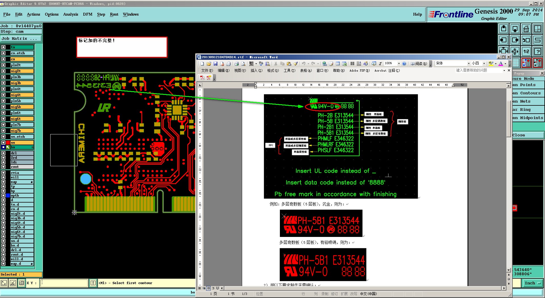Click the Help menu in Genesis

(x=417, y=14)
